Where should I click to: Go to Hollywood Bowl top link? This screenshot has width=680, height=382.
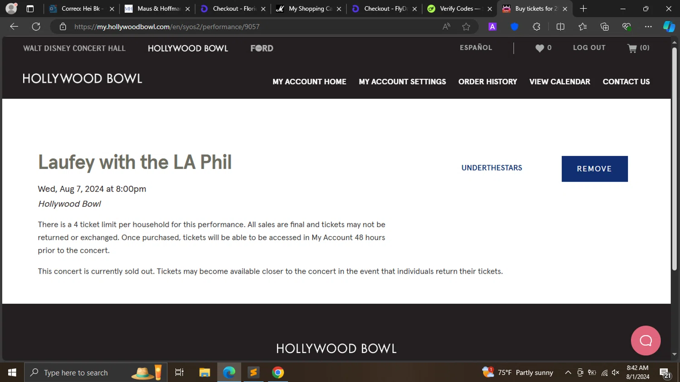[188, 48]
